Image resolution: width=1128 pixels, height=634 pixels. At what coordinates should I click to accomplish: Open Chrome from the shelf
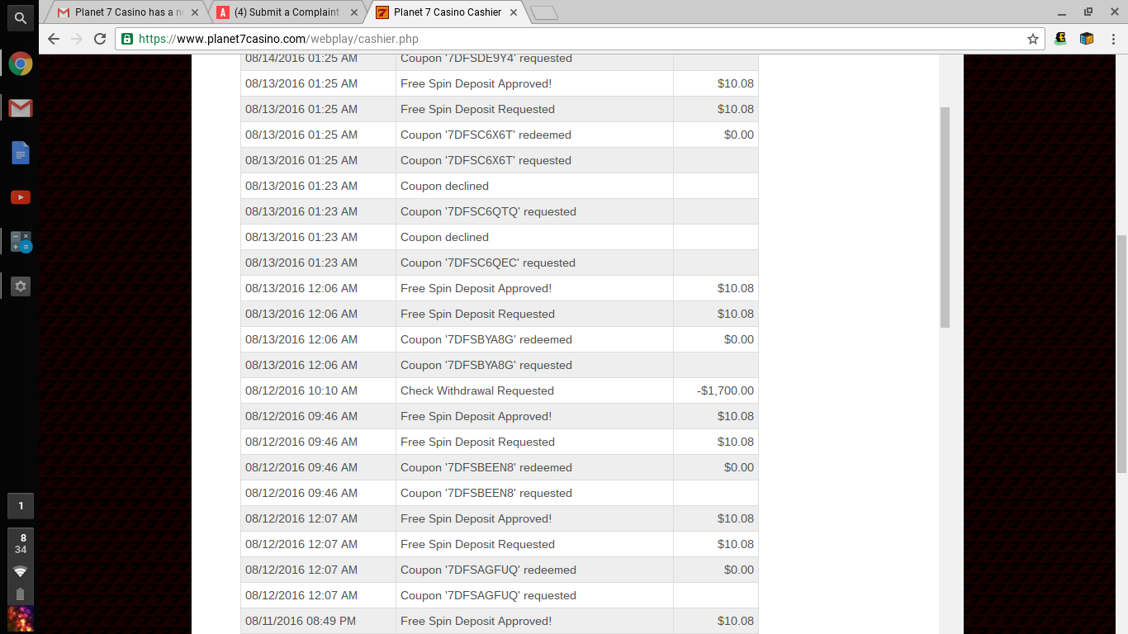click(21, 64)
